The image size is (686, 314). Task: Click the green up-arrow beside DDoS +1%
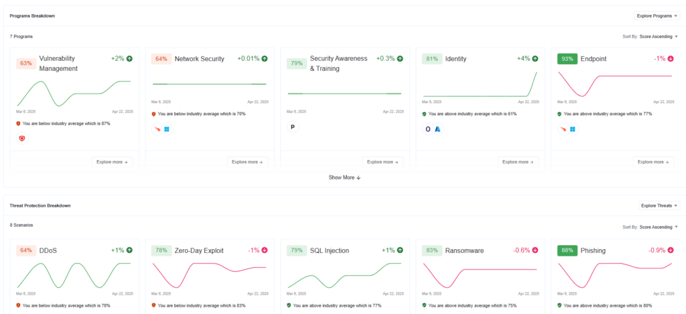click(x=129, y=250)
